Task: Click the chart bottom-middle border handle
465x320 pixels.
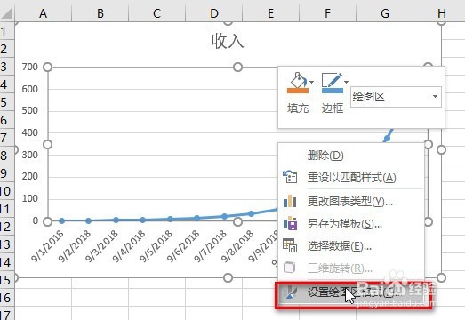Action: [x=228, y=277]
